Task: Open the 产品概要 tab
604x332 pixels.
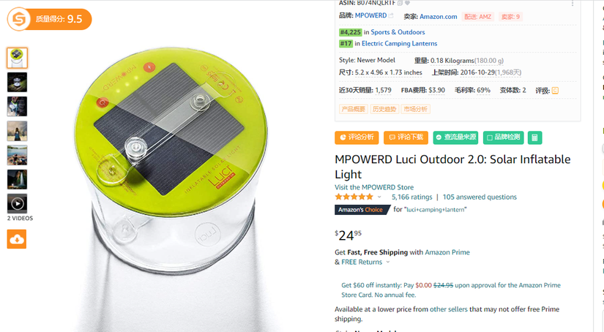Action: (353, 109)
